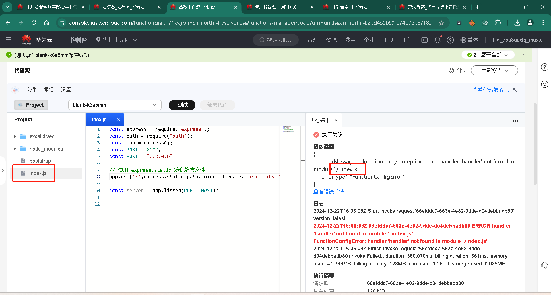Expand the 展开全部 notifications dropdown
The width and height of the screenshot is (551, 295).
pos(494,55)
